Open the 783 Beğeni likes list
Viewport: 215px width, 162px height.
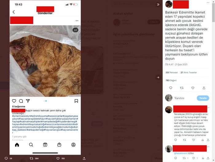(x=171, y=80)
